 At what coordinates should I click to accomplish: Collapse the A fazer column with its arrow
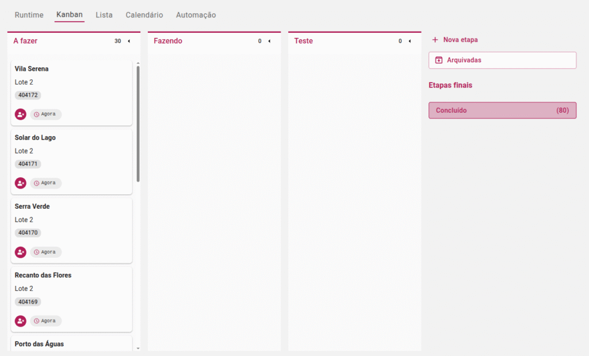coord(129,41)
